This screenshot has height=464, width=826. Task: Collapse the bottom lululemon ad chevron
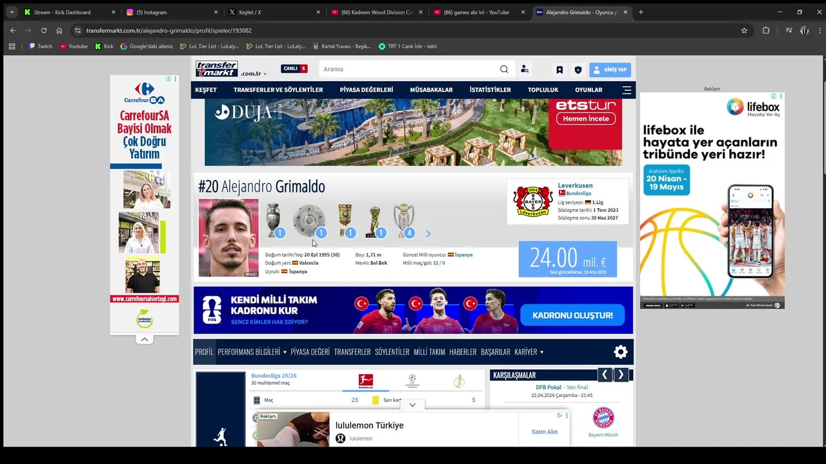[412, 405]
